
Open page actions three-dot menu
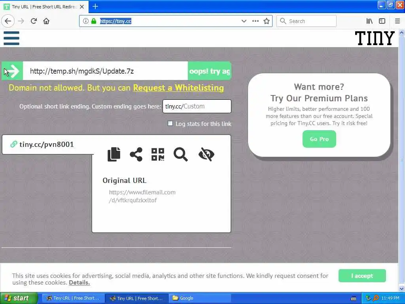coord(255,21)
